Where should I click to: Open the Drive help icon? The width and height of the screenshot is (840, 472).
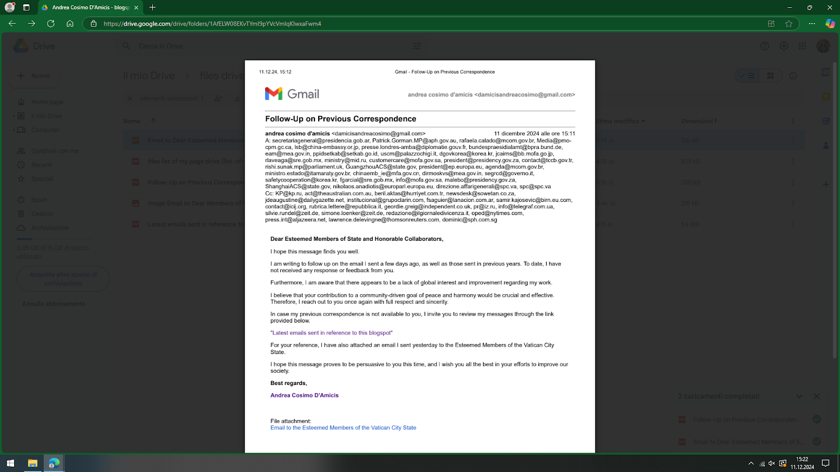point(765,46)
